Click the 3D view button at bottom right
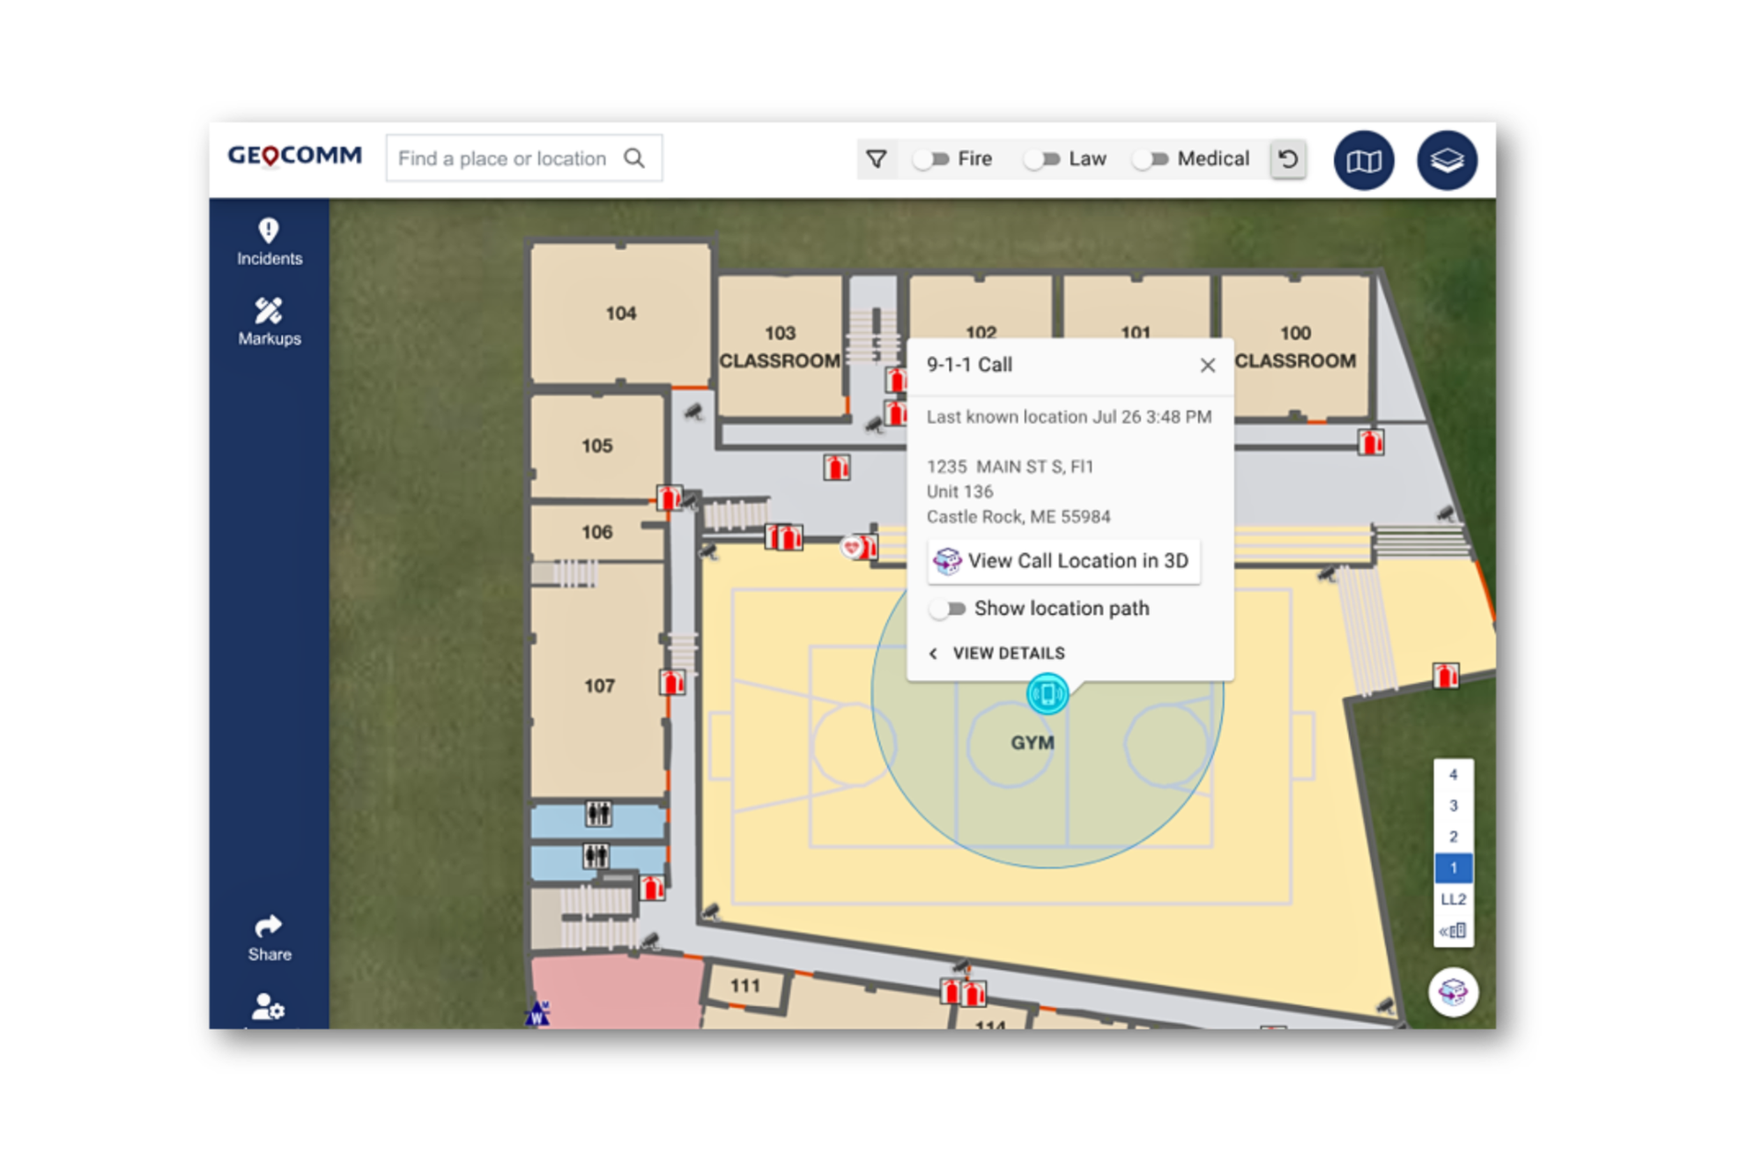 (1452, 992)
